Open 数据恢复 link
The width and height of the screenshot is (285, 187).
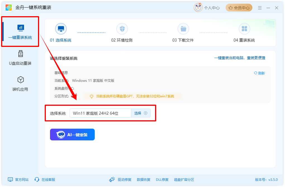(144, 179)
